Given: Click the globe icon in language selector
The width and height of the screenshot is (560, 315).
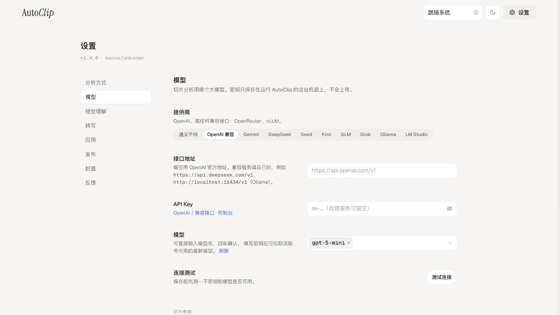Looking at the screenshot, I should pos(476,12).
